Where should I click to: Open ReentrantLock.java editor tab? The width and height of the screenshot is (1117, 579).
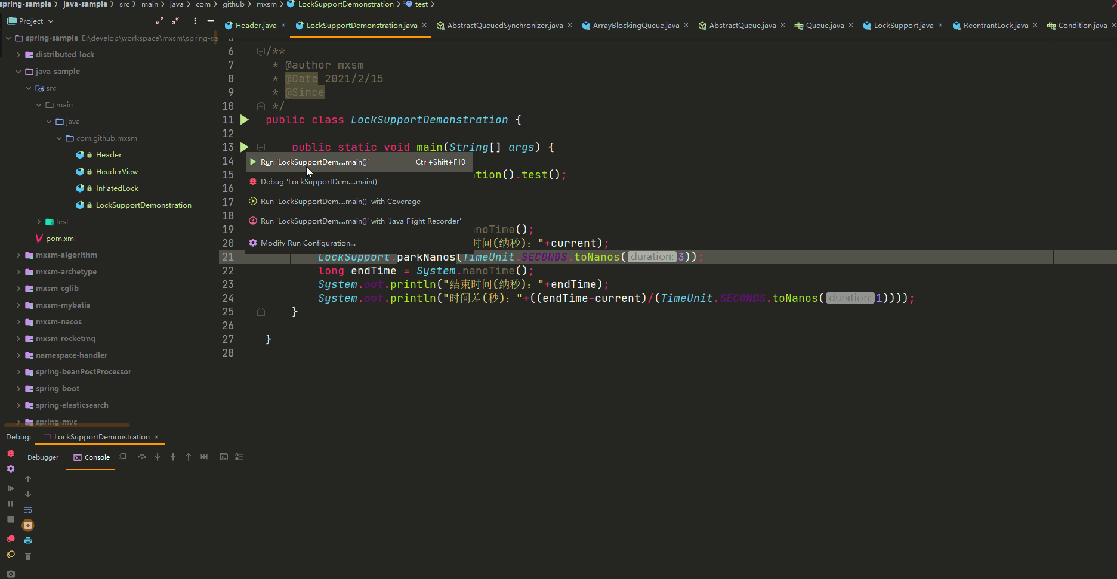(996, 25)
